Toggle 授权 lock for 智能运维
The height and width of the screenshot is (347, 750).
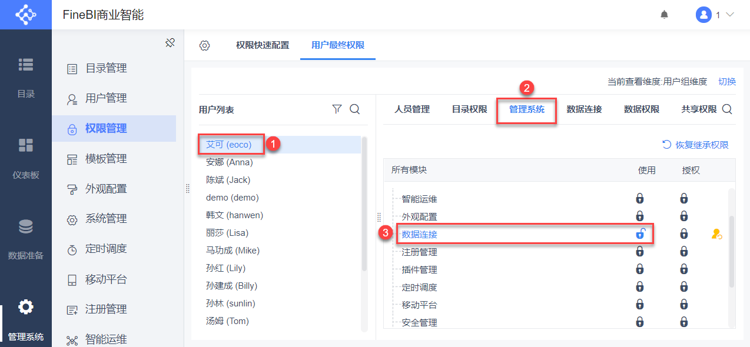click(x=684, y=199)
